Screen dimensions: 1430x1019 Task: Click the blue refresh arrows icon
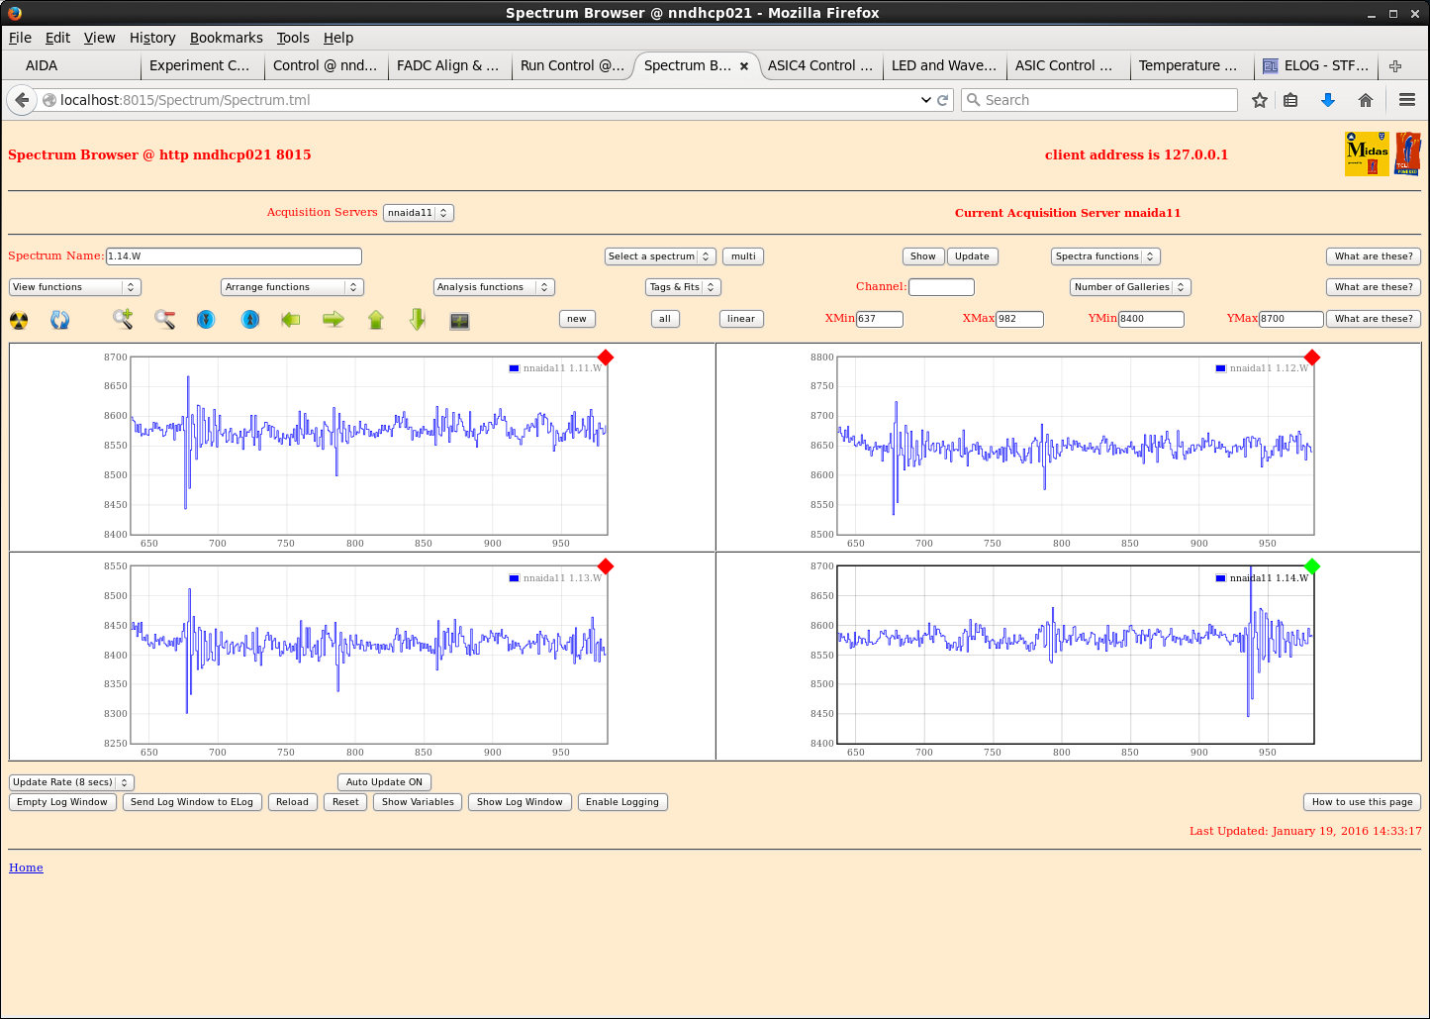click(x=60, y=320)
